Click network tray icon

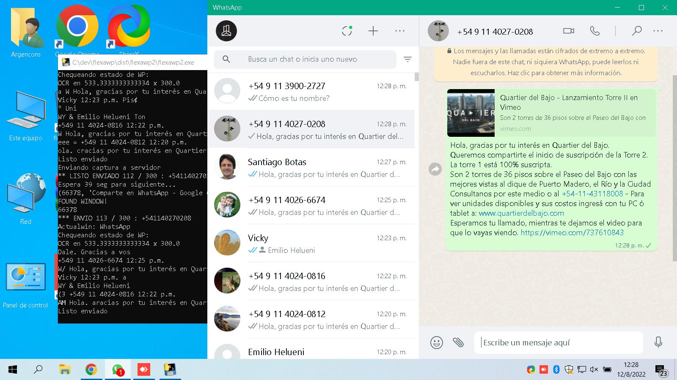click(582, 369)
